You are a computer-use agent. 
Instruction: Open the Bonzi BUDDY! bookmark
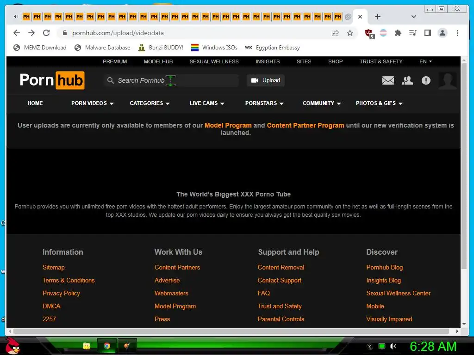(161, 48)
